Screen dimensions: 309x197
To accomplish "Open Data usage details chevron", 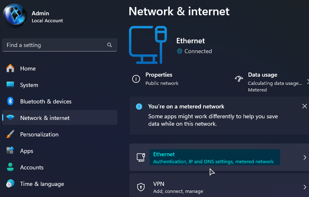I will pyautogui.click(x=308, y=82).
